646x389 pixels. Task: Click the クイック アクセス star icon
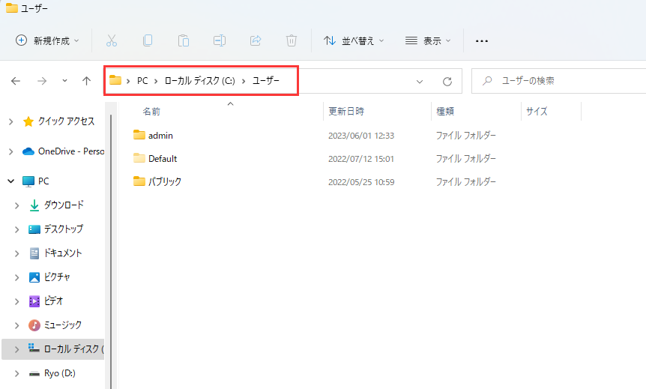click(x=28, y=121)
